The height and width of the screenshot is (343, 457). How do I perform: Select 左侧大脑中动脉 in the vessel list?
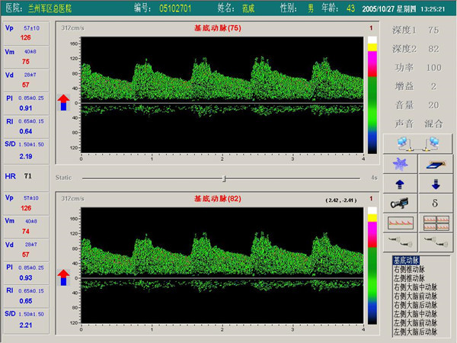coord(416,314)
